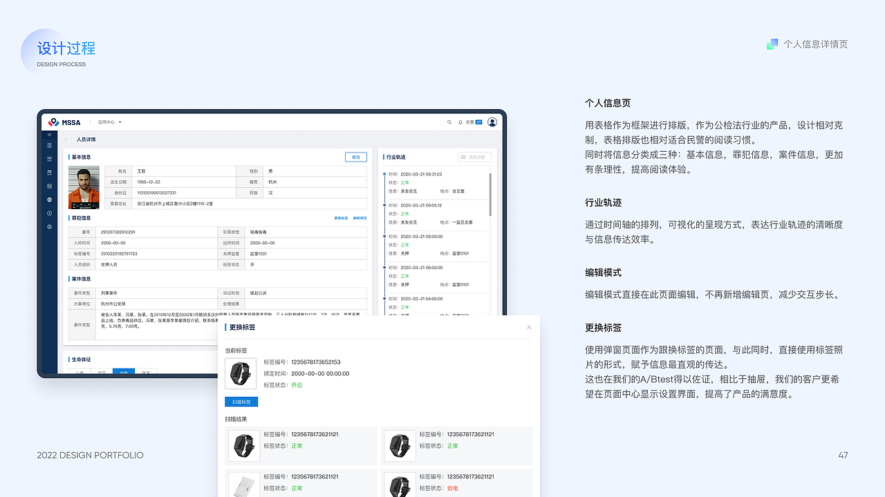
Task: Close the 更换标签 dialog
Action: click(529, 327)
